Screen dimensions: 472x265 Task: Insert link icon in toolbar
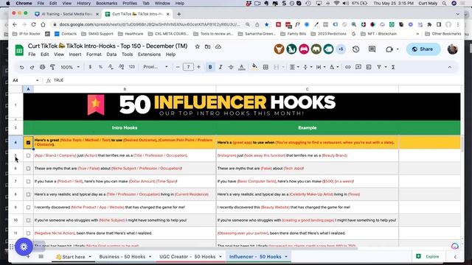(347, 67)
